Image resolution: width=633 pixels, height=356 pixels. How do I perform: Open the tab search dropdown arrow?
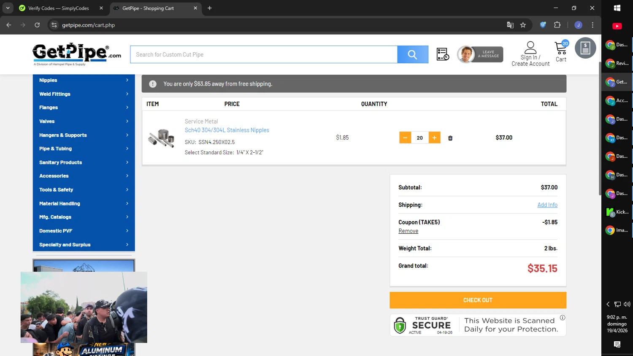pos(8,8)
